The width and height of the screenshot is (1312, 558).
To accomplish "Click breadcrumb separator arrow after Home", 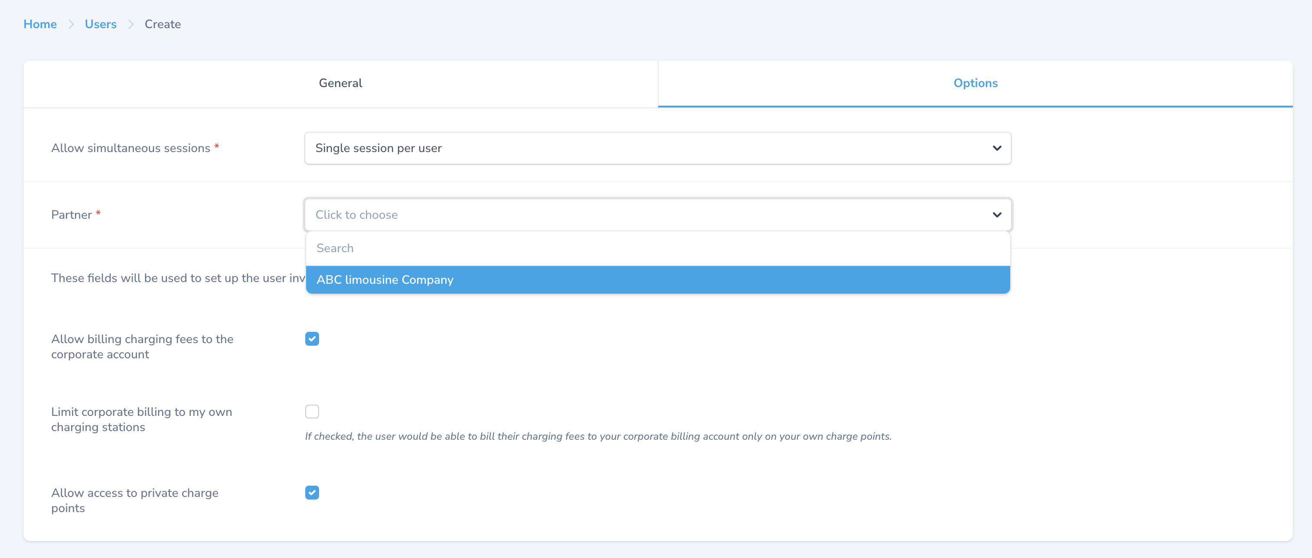I will (71, 24).
